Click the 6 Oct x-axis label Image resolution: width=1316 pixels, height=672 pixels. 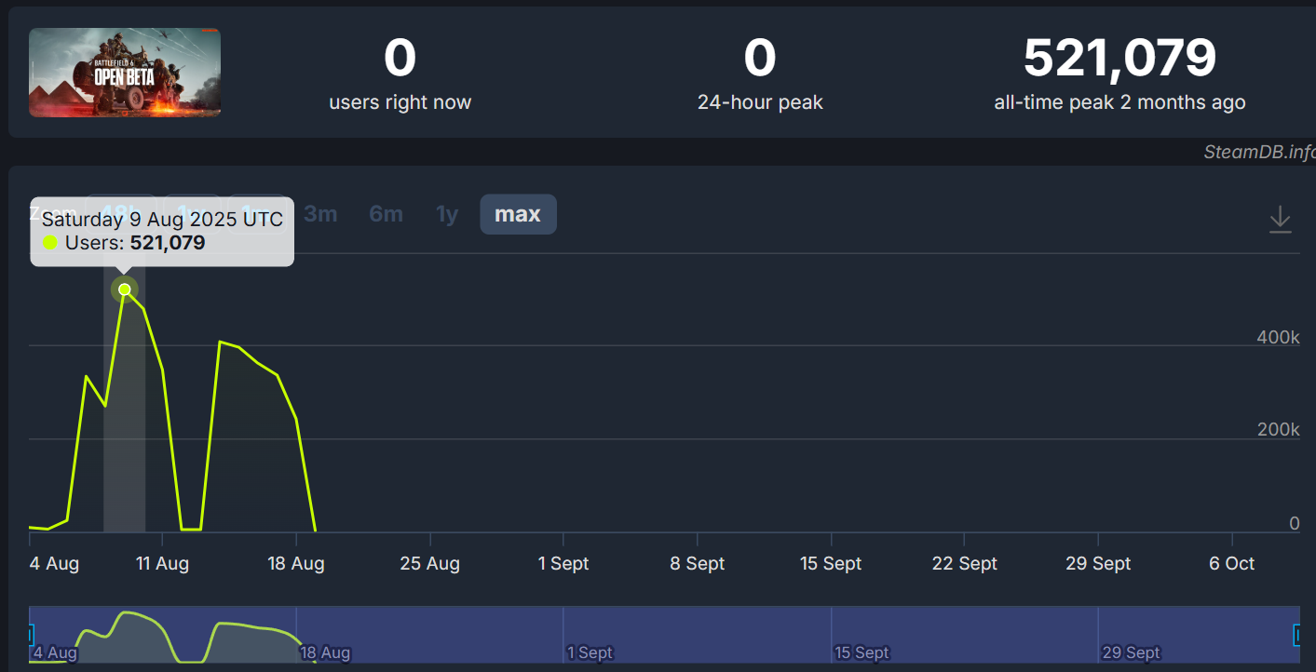click(1231, 563)
